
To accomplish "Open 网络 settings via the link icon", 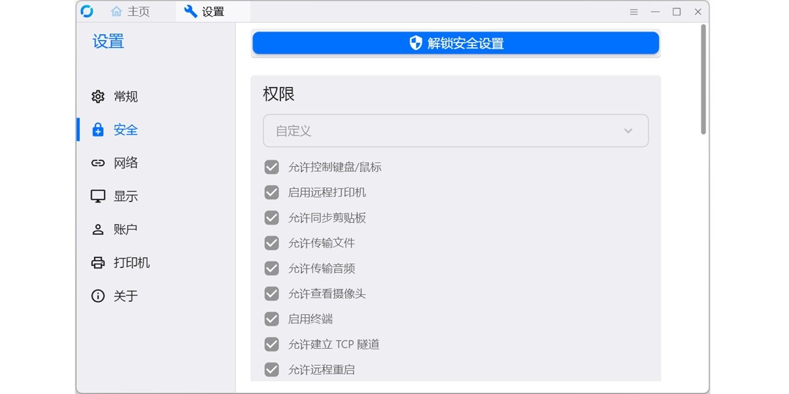I will click(97, 162).
